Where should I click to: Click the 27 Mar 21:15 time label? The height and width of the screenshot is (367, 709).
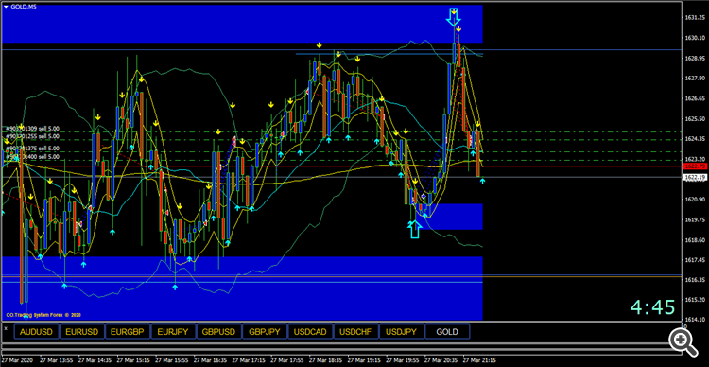pyautogui.click(x=479, y=360)
